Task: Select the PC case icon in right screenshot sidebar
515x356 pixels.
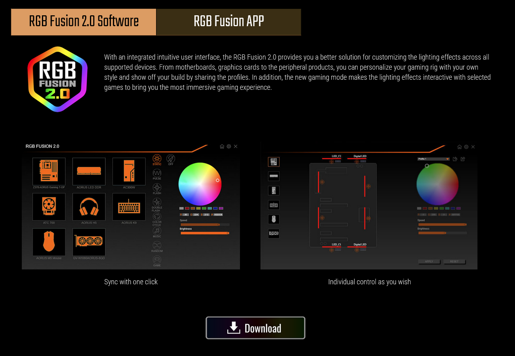Action: tap(273, 190)
